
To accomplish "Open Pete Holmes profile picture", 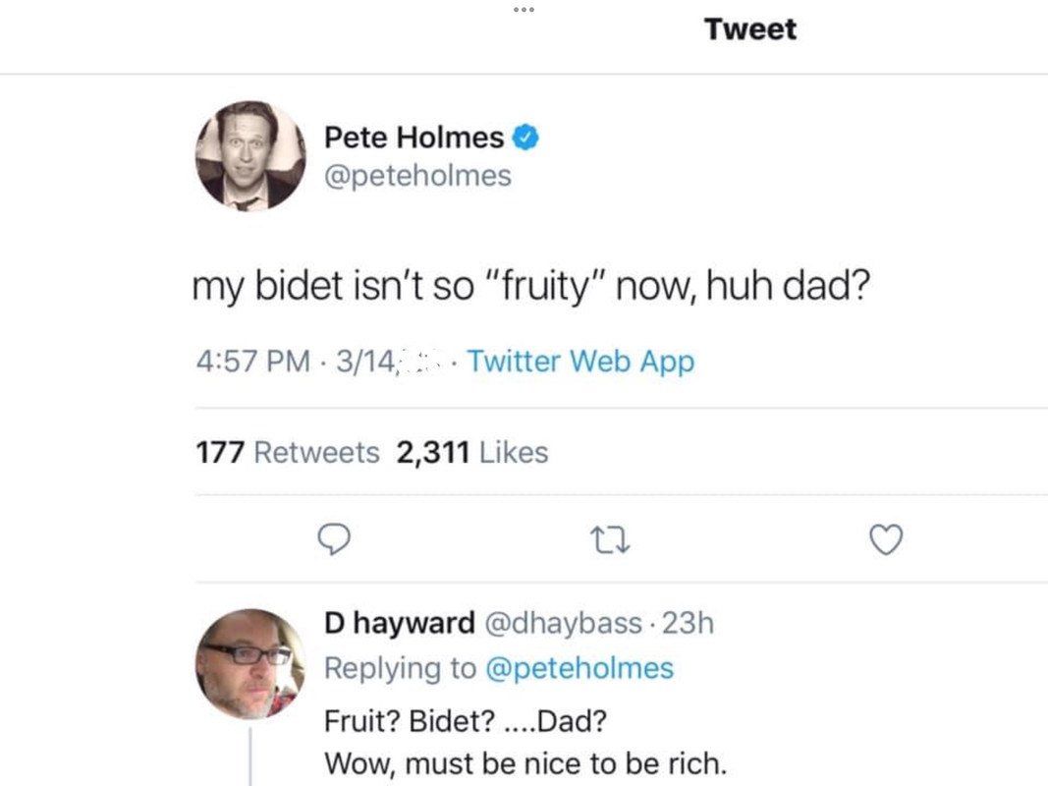I will pos(250,155).
